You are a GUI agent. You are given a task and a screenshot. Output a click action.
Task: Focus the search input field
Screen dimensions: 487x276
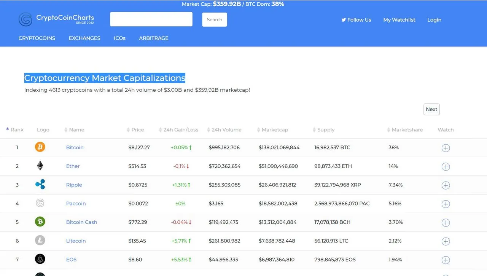tap(151, 19)
